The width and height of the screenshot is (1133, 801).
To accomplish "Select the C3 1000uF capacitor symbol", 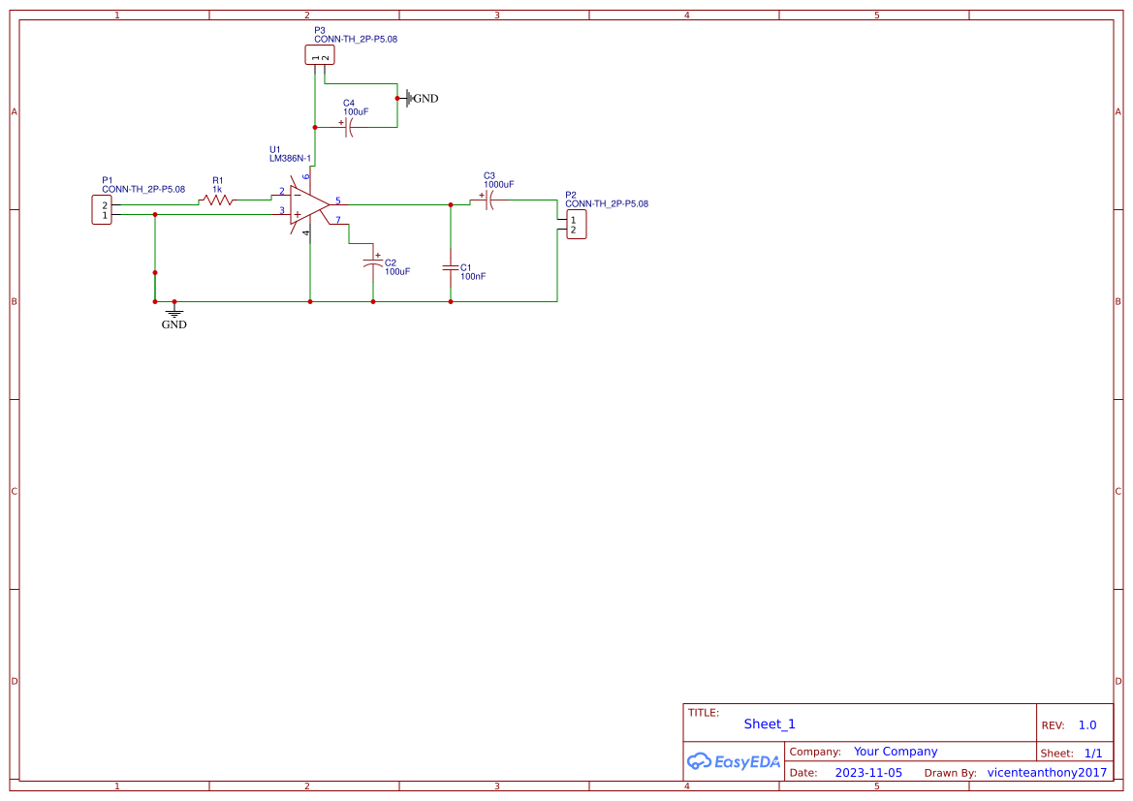I will [489, 200].
